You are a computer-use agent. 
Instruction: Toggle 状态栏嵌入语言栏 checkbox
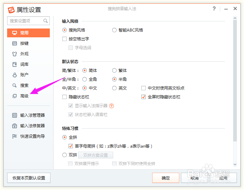coord(70,115)
